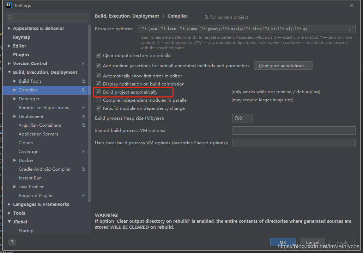The height and width of the screenshot is (253, 363).
Task: Click Shared build process VM options field
Action: pos(294,131)
